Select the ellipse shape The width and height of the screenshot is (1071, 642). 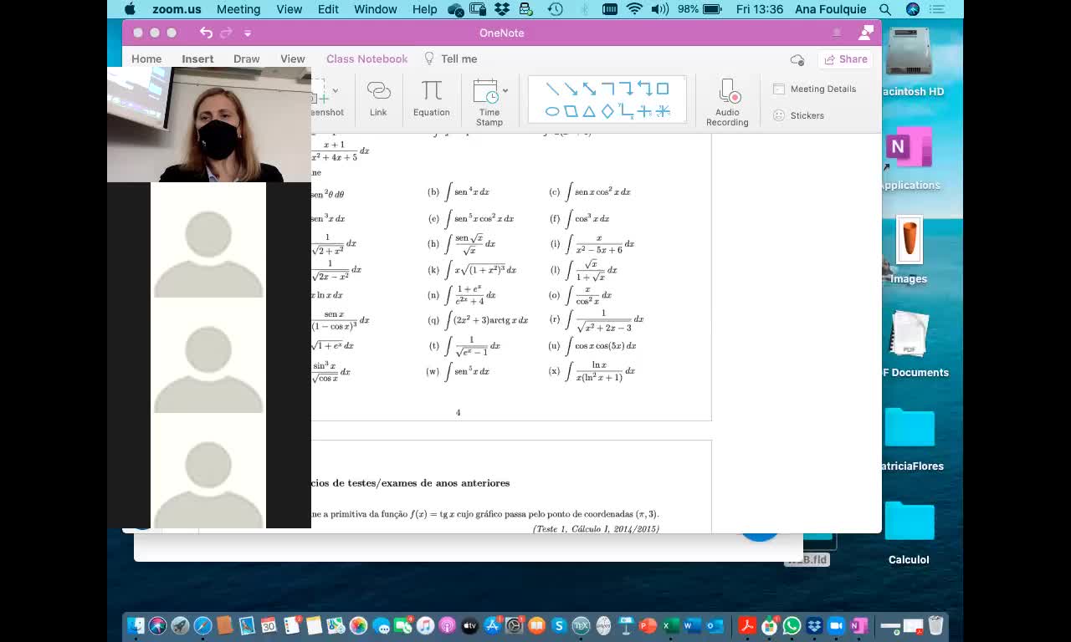click(x=552, y=111)
